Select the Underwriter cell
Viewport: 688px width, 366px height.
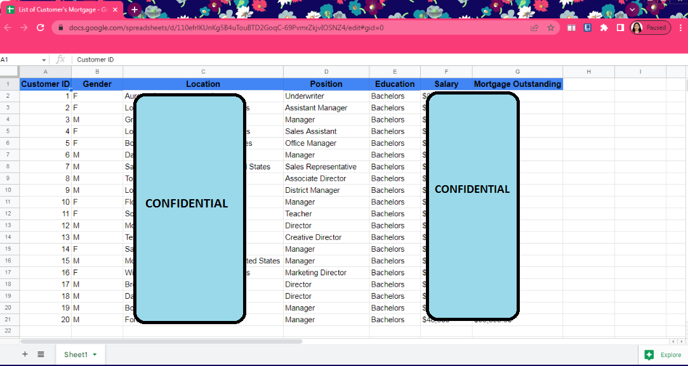326,96
